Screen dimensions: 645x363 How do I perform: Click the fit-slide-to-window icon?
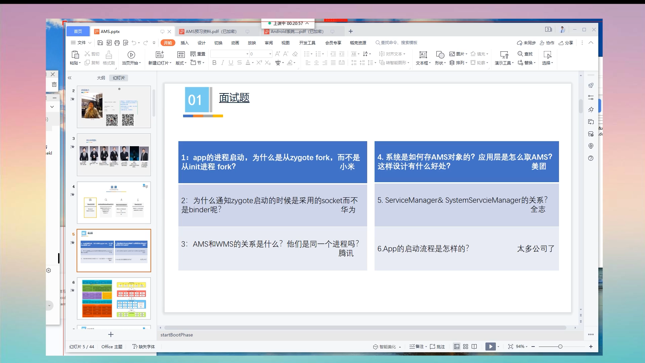[x=510, y=347]
